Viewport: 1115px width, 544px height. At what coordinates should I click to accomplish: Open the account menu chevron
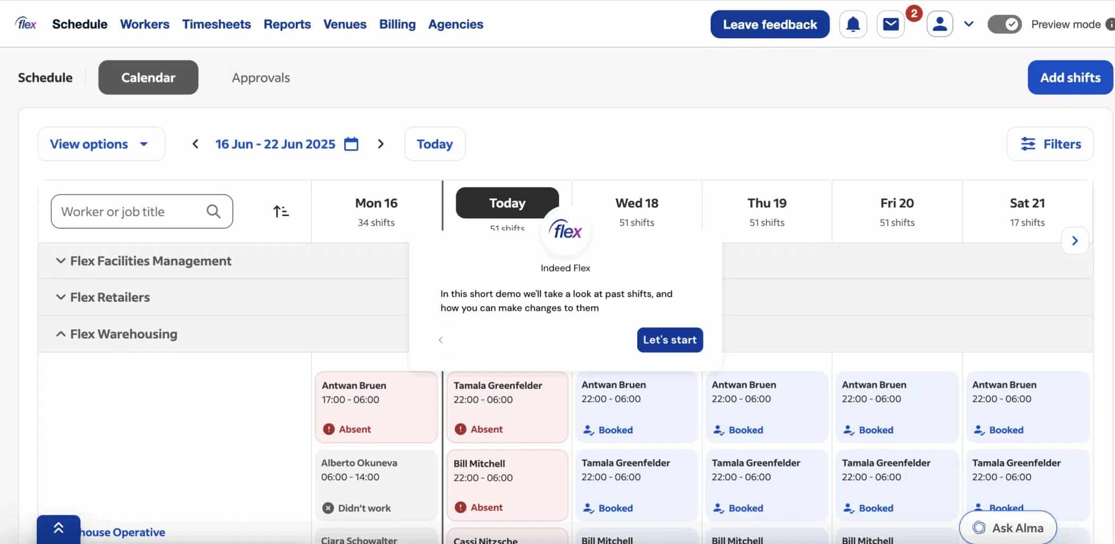(968, 24)
